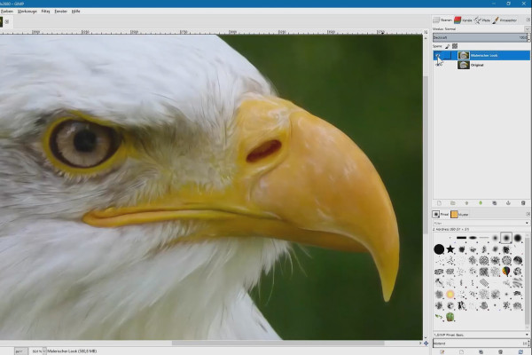Viewport: 532px width, 355px height.
Task: Adjust opacity with the Deckkraft spinner arrows
Action: coord(528,37)
